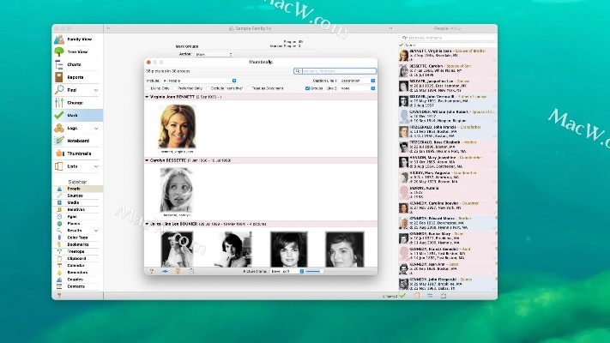Open Family View from the sidebar
The image size is (610, 343).
[76, 39]
